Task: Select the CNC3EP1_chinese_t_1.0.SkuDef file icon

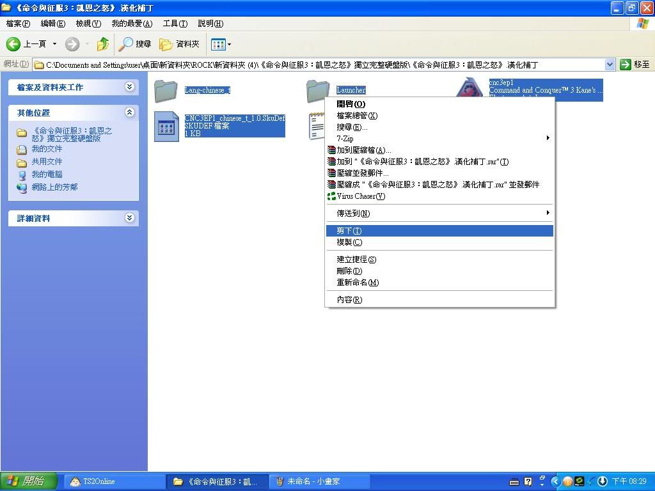Action: 167,126
